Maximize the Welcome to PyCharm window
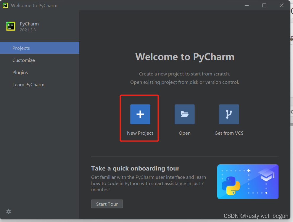 click(264, 5)
